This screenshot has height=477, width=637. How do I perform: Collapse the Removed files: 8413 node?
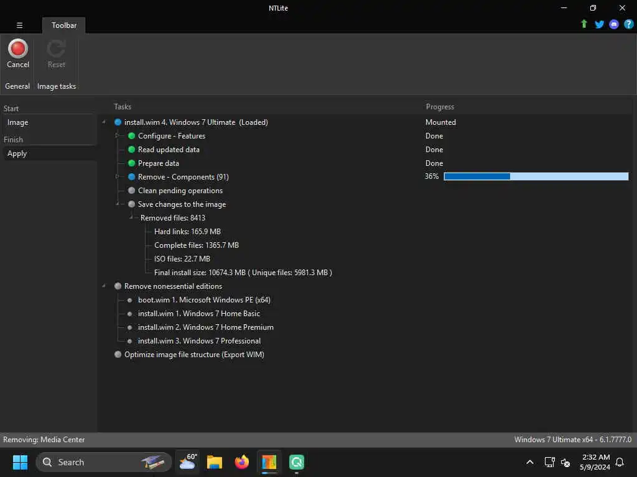(x=131, y=217)
